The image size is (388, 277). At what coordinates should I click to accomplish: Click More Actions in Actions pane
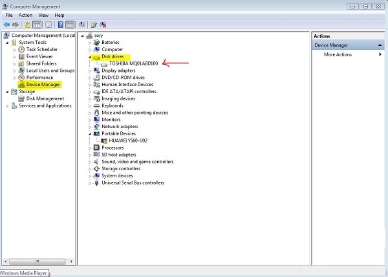coord(338,54)
